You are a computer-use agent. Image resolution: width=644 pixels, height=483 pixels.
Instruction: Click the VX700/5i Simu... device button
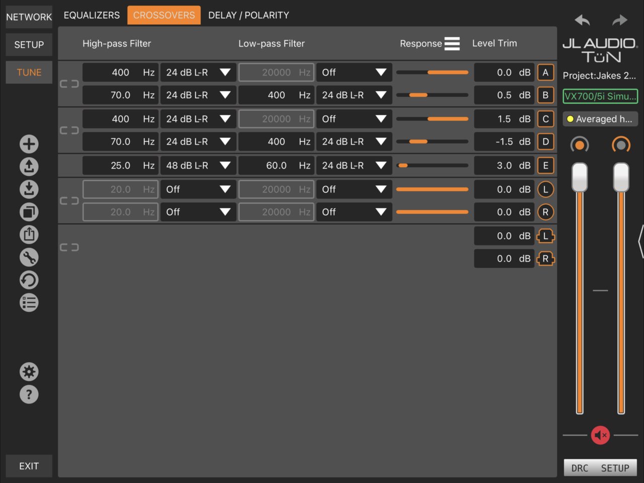coord(600,96)
